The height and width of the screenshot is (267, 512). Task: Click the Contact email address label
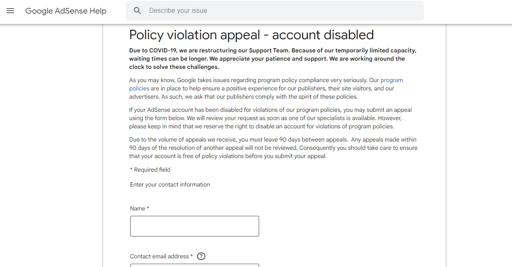pyautogui.click(x=162, y=256)
